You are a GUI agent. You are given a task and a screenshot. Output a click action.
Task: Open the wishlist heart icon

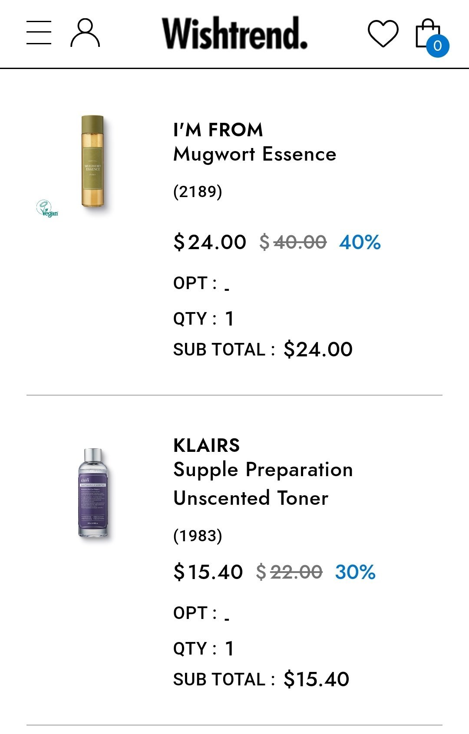[383, 33]
